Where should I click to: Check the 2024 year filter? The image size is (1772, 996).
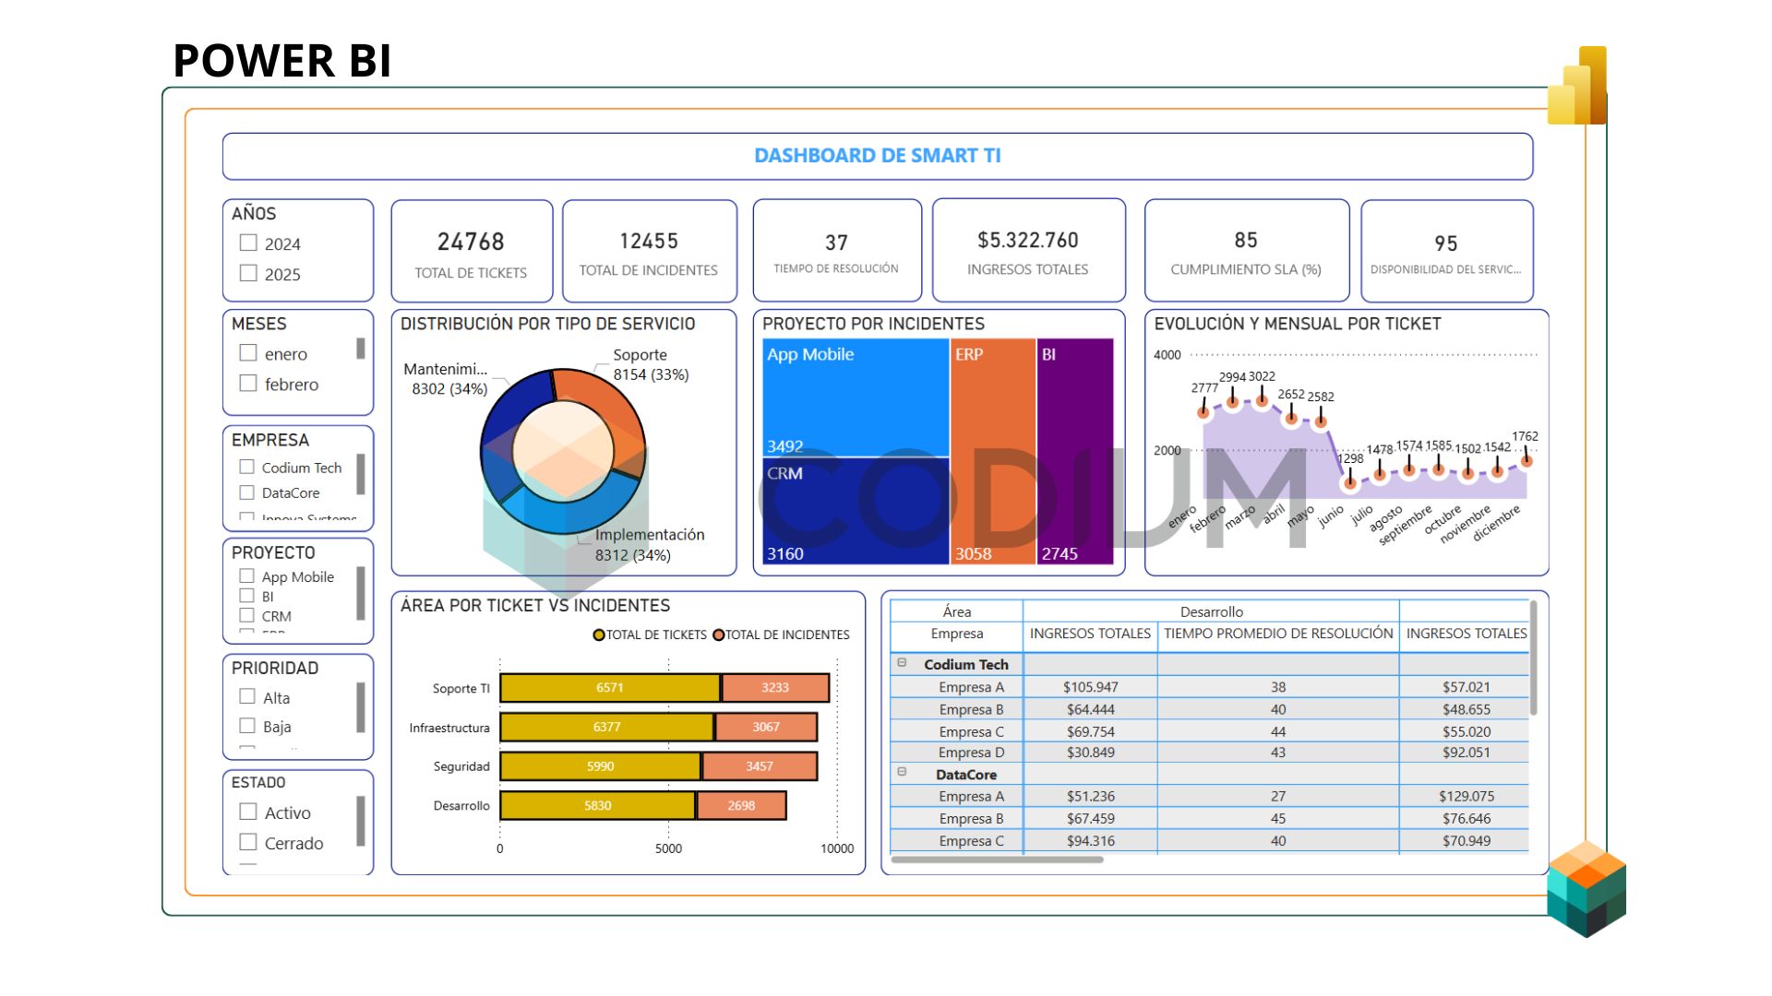[x=248, y=243]
